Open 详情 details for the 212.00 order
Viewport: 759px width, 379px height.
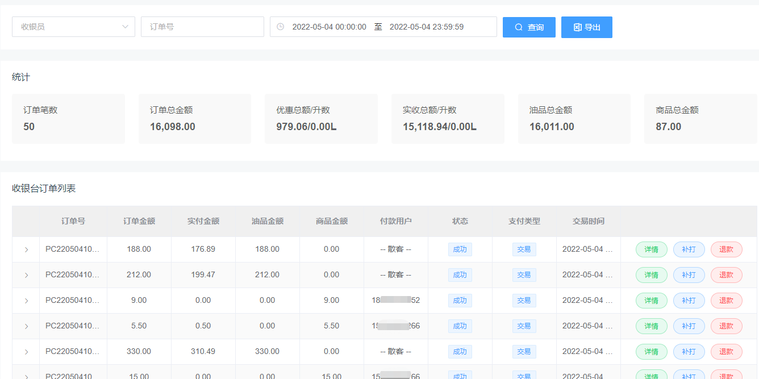pos(652,275)
